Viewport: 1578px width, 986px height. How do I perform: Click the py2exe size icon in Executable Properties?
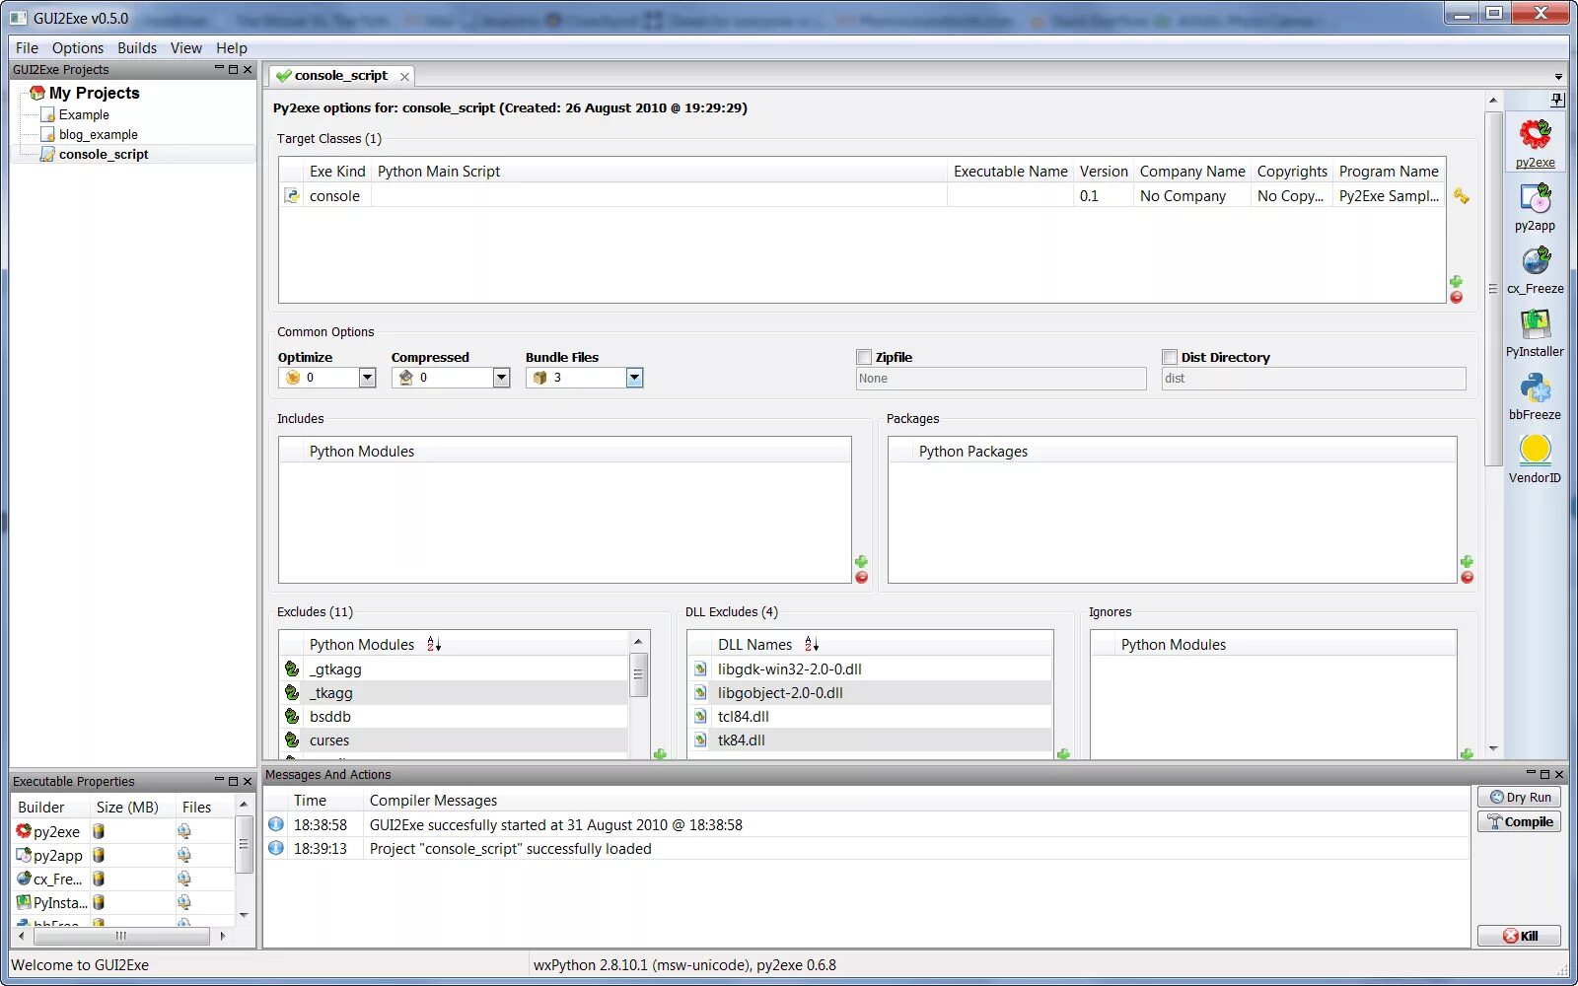[99, 831]
